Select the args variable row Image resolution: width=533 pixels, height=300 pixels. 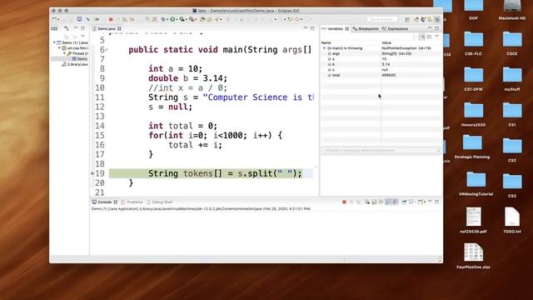(x=381, y=53)
